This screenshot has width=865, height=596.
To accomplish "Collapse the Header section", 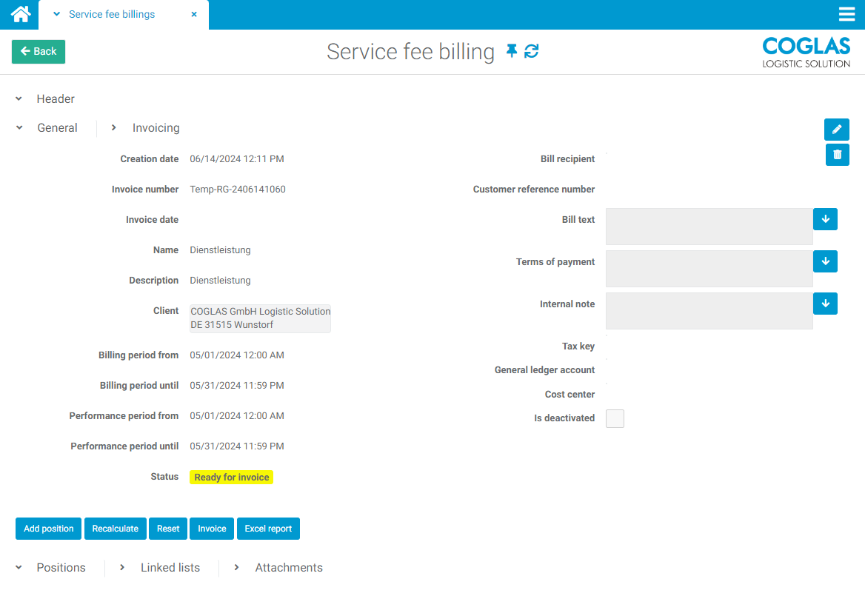I will coord(20,99).
